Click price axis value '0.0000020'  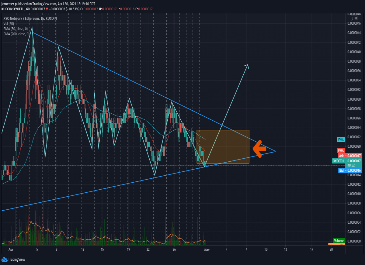[354, 146]
